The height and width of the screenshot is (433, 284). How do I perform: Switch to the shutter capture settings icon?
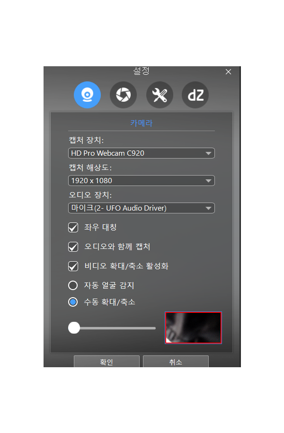pos(123,95)
